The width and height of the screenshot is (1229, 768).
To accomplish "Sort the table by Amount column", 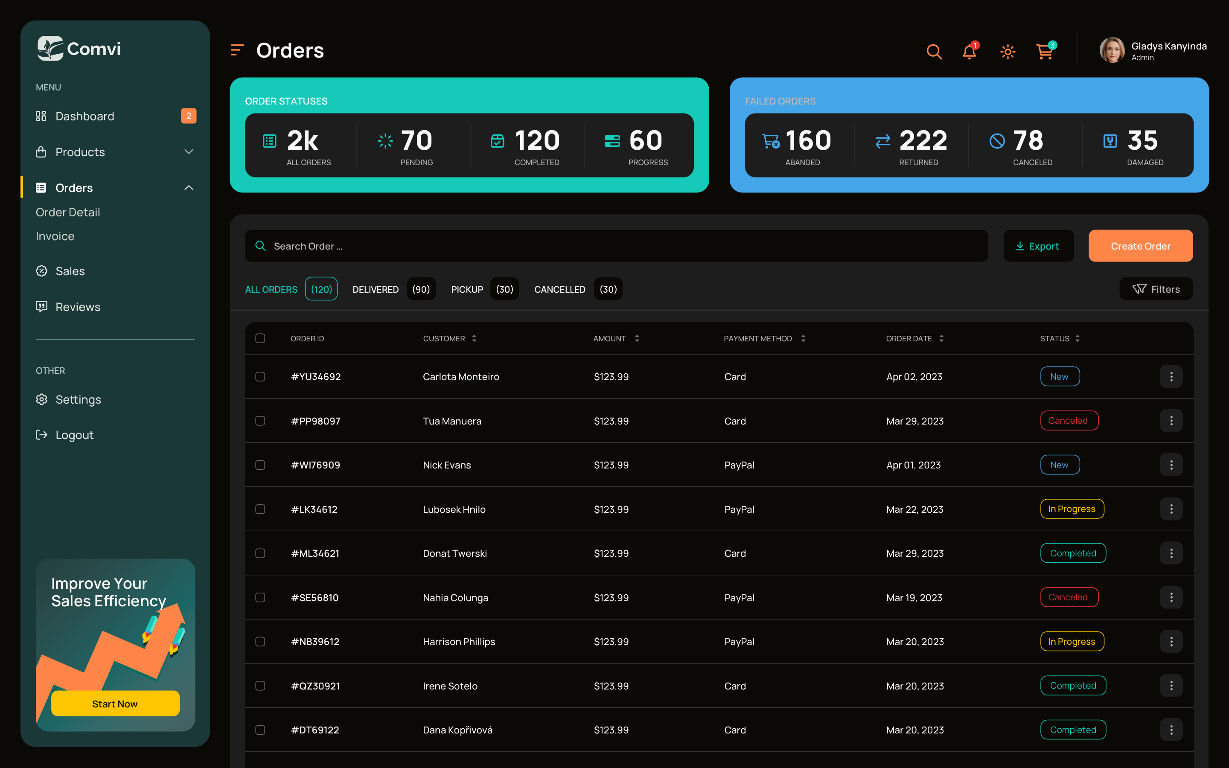I will [x=638, y=338].
